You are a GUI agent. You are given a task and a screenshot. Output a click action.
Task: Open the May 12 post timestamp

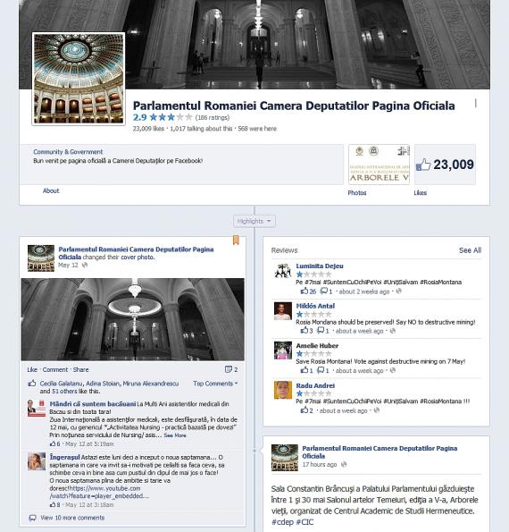(68, 265)
